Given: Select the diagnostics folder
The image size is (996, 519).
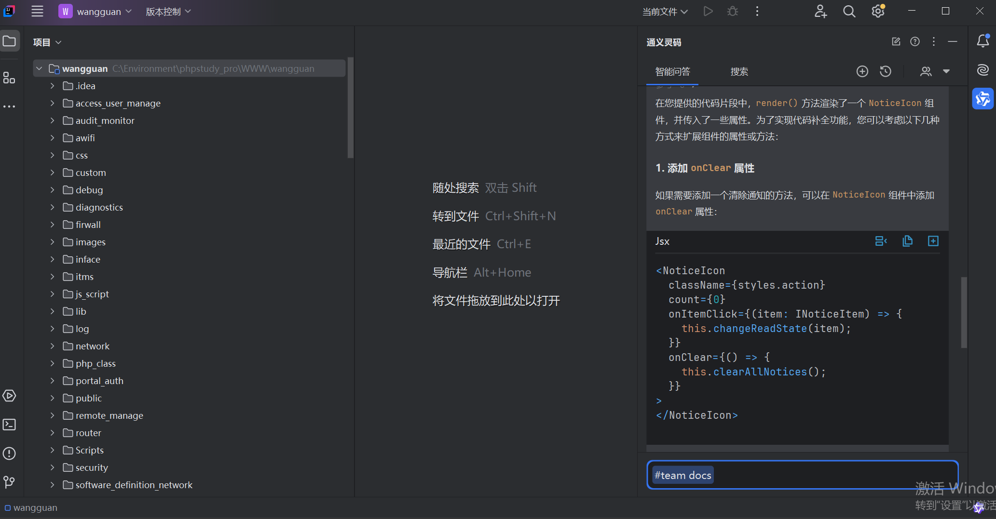Looking at the screenshot, I should point(99,207).
